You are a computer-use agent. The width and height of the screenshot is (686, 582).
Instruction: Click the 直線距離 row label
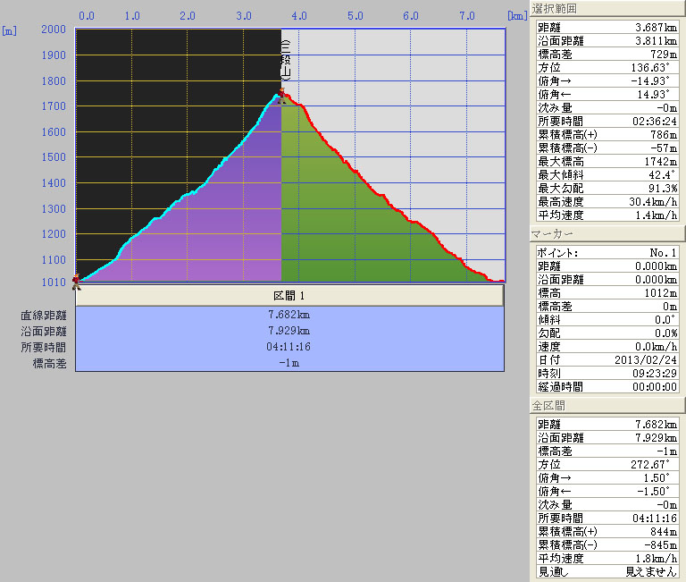coord(44,316)
